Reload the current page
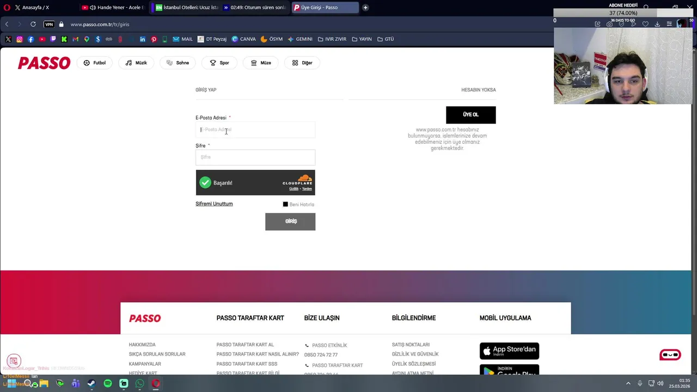This screenshot has width=697, height=392. [33, 24]
